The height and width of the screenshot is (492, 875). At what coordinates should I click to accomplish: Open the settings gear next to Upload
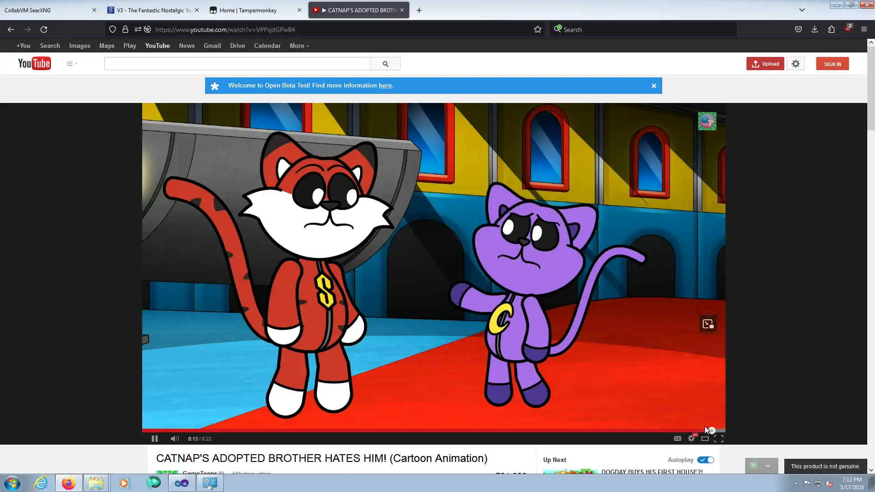(x=796, y=64)
